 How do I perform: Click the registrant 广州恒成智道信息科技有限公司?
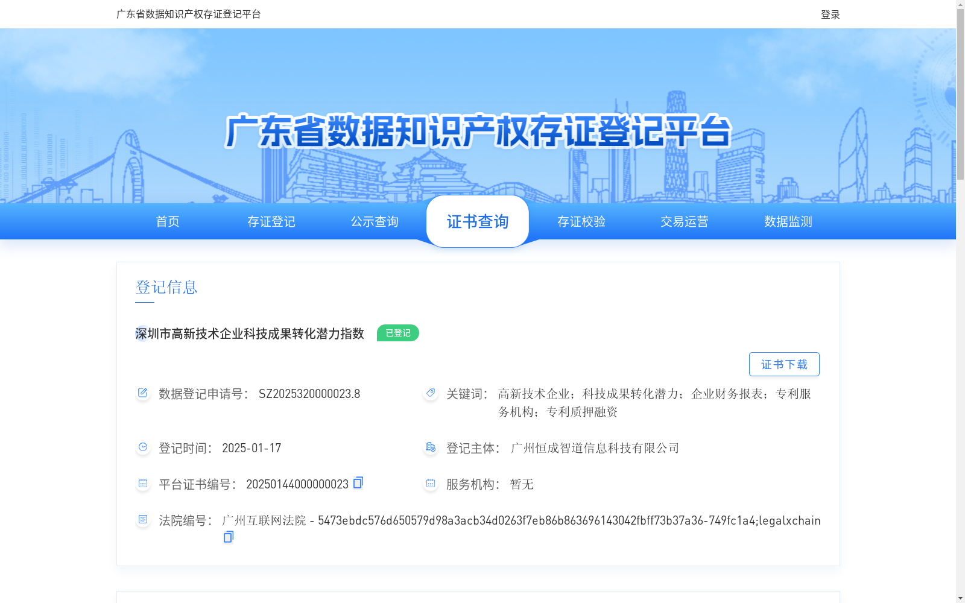[x=595, y=448]
